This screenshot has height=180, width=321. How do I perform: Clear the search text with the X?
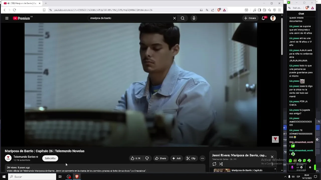pyautogui.click(x=175, y=18)
